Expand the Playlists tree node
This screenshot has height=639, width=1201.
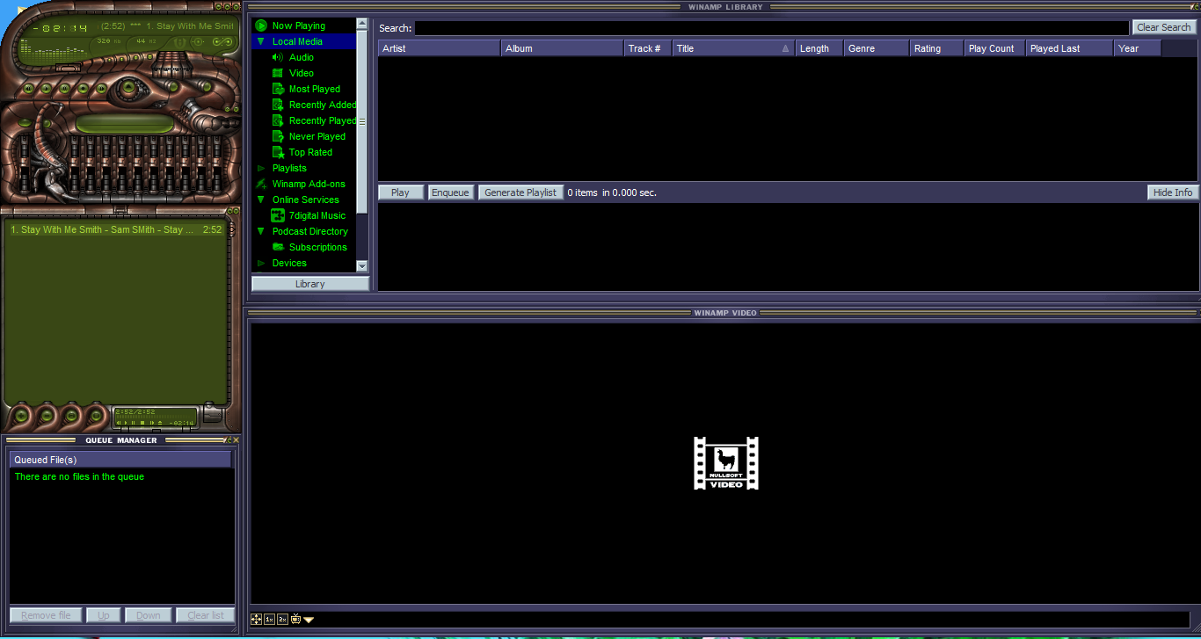click(x=261, y=168)
